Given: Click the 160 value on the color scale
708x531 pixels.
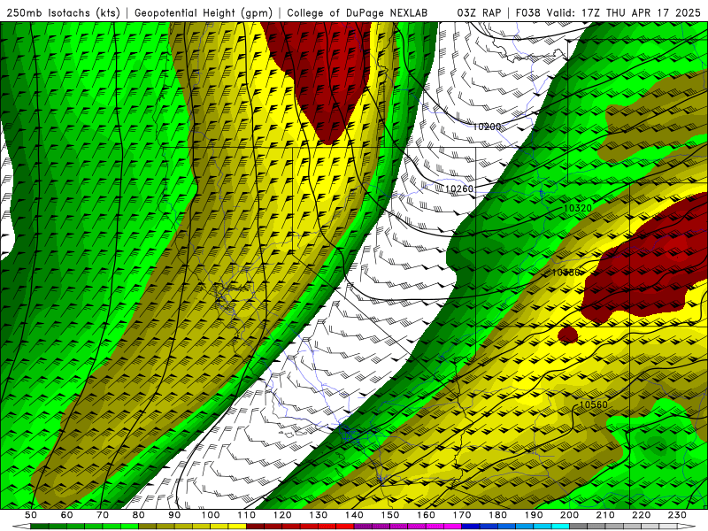Looking at the screenshot, I should pyautogui.click(x=426, y=515).
